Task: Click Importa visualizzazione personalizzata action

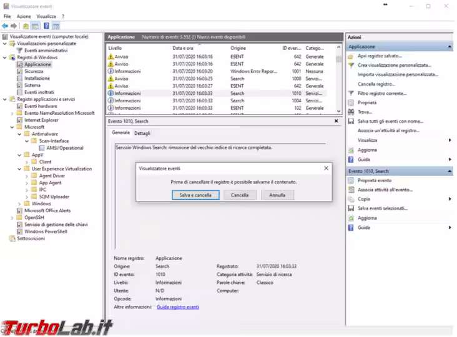Action: point(398,74)
